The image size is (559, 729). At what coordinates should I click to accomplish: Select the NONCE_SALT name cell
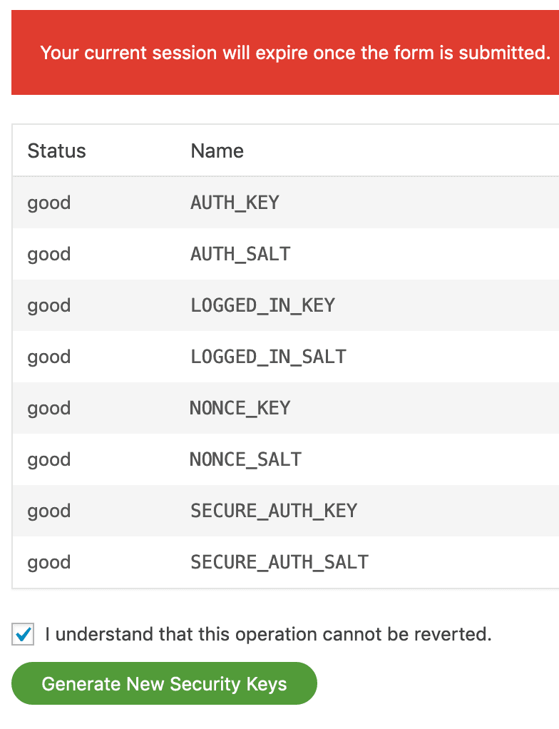click(245, 459)
